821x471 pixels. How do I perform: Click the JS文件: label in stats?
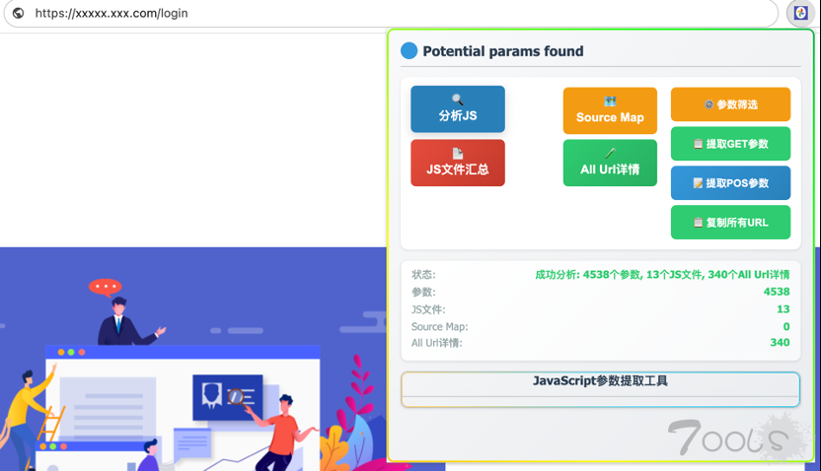pos(428,309)
